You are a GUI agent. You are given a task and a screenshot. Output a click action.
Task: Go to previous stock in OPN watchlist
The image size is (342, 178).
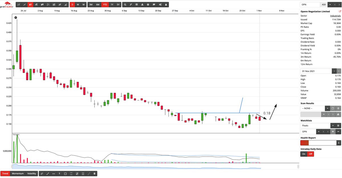coord(323,132)
